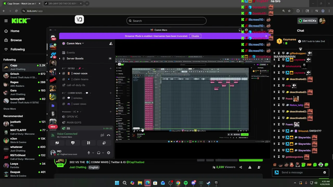333x187 pixels.
Task: Open microphone input device dropdown arrow
Action: click(93, 153)
